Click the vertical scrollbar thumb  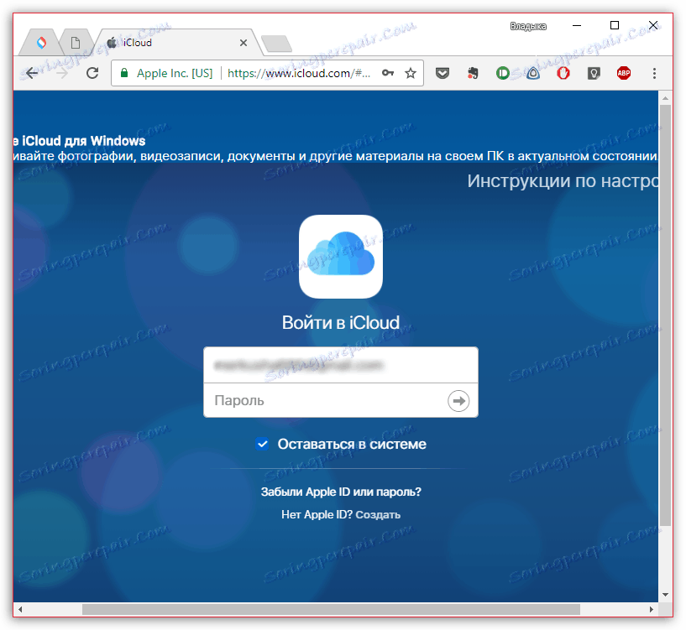pyautogui.click(x=665, y=315)
